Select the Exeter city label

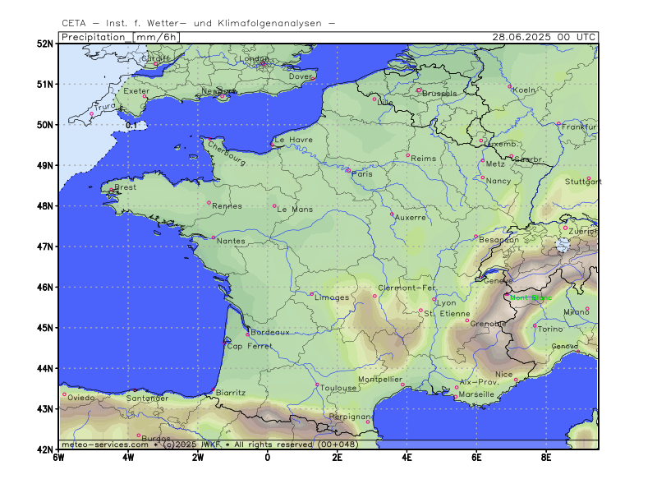(x=136, y=91)
